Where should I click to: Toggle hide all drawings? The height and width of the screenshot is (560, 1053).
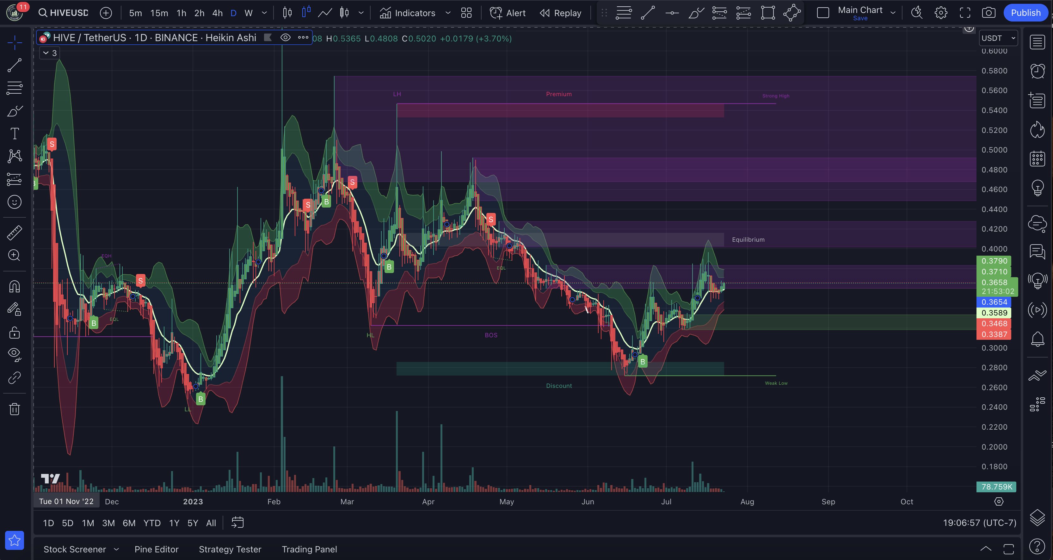point(15,354)
